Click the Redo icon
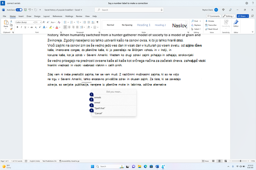 [35, 10]
